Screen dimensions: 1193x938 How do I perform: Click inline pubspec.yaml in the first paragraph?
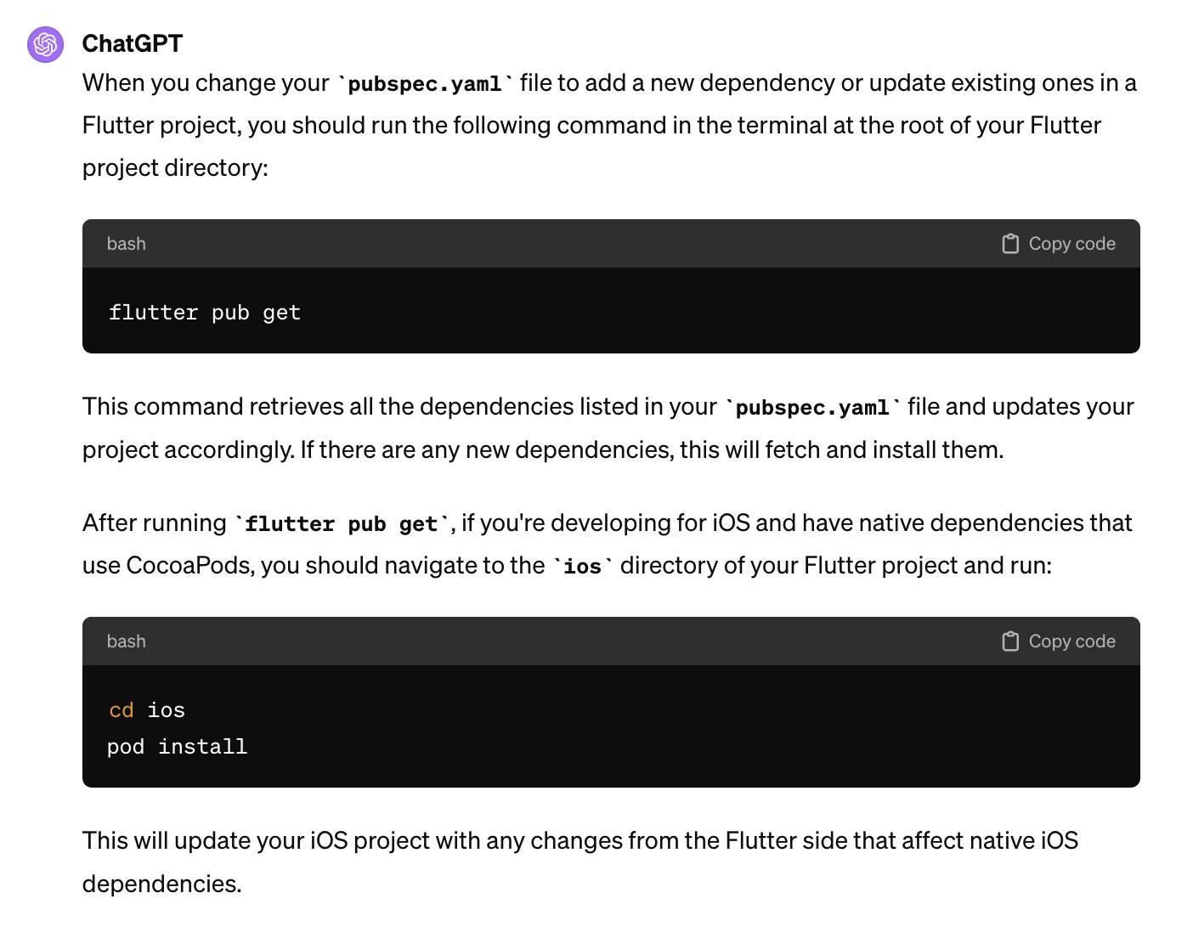coord(425,84)
